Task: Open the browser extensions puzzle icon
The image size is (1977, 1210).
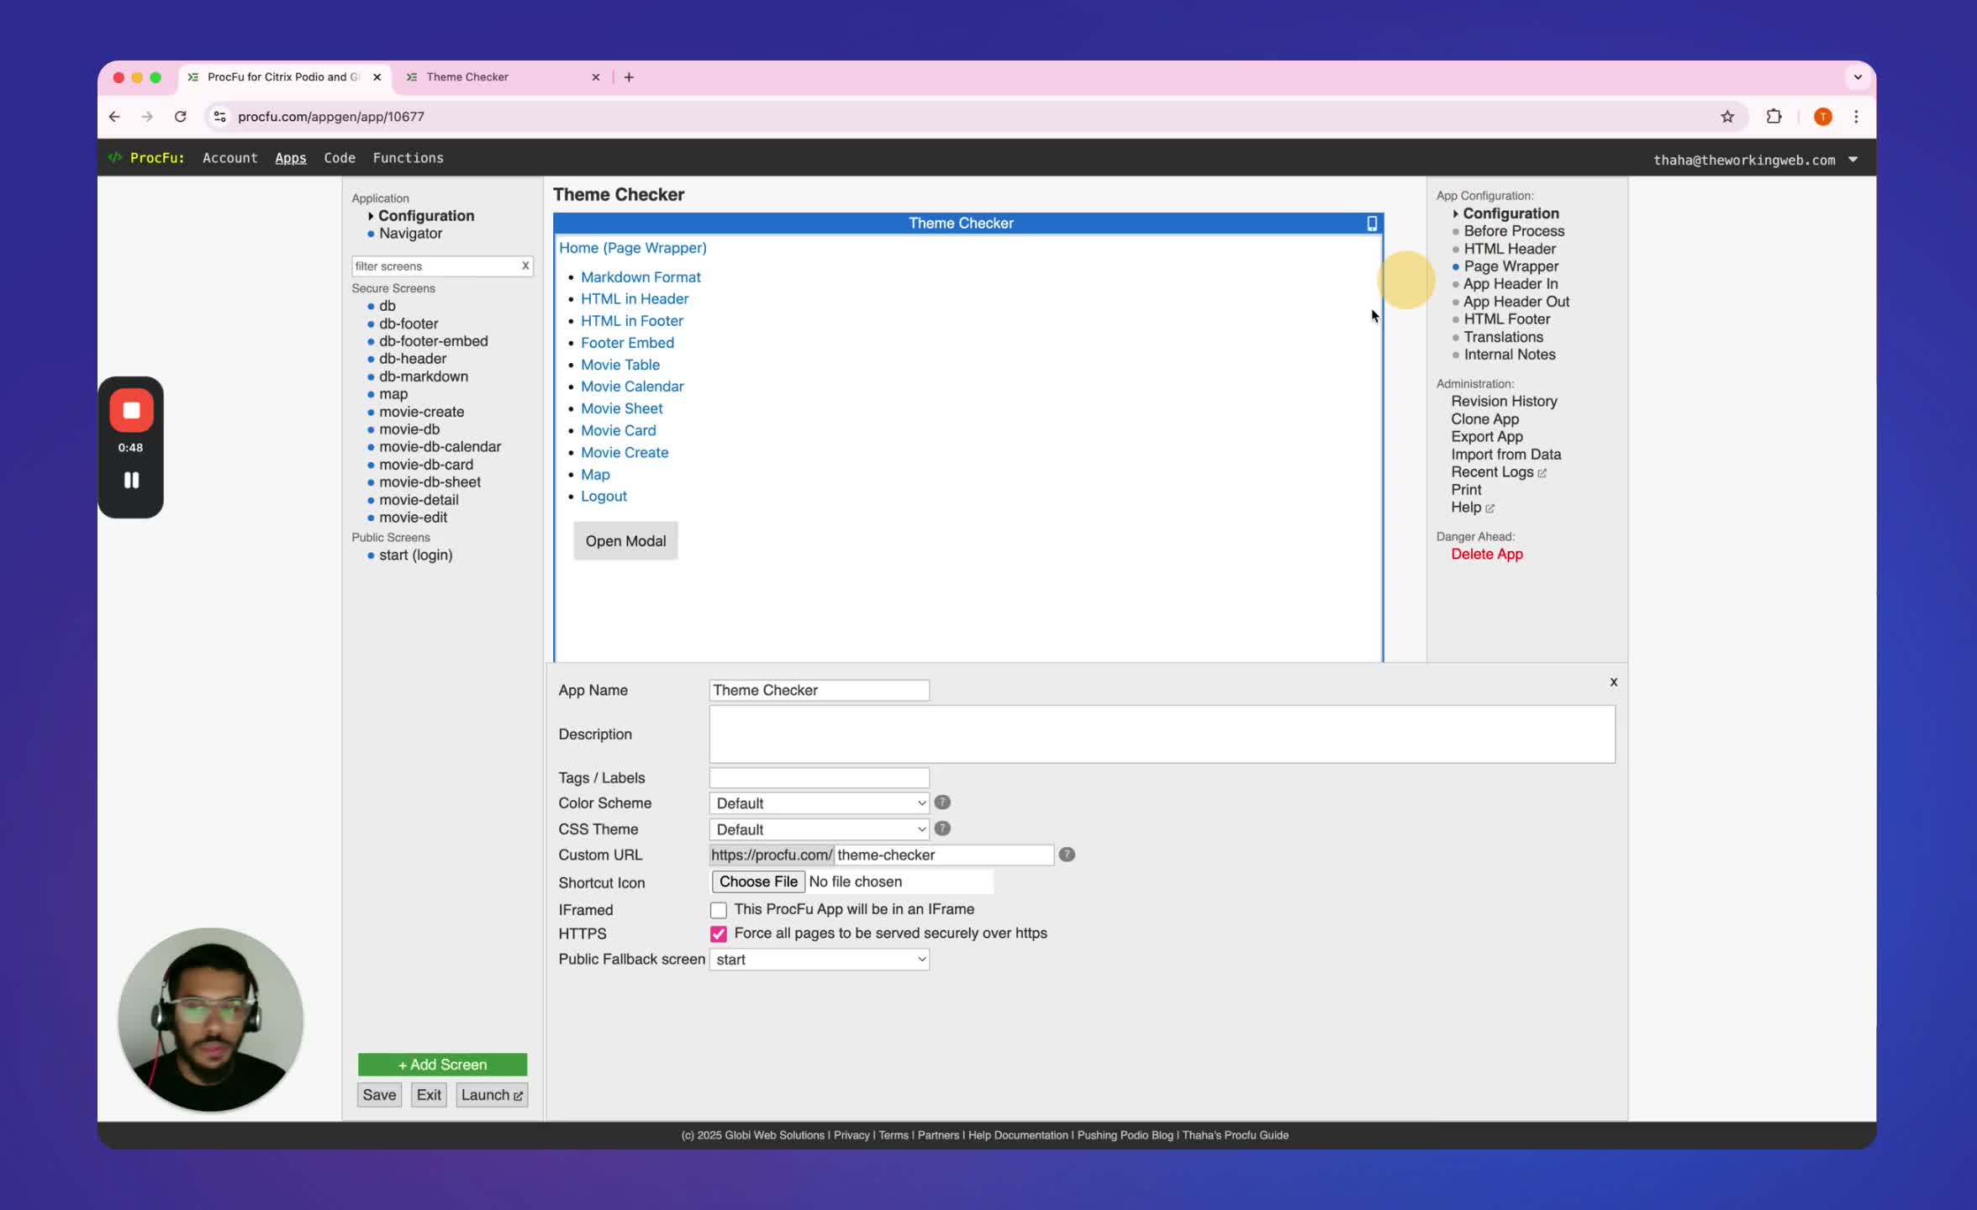Action: 1774,117
